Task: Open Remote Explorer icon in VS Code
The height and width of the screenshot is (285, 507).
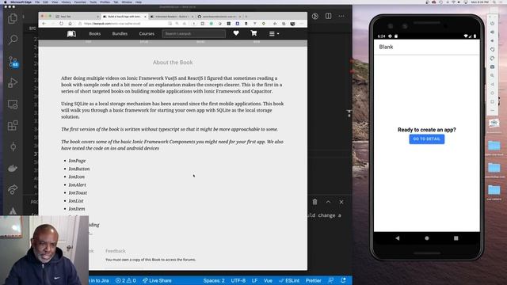Action: pos(13,104)
